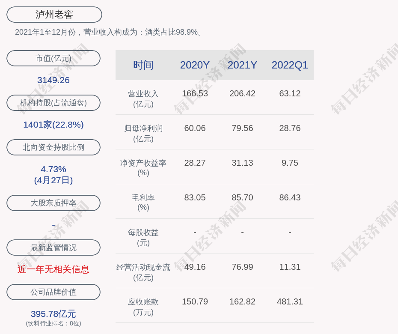Click revenue value 166.53

[x=195, y=93]
